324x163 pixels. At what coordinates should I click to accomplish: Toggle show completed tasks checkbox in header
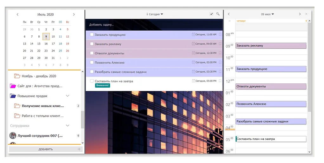[211, 14]
